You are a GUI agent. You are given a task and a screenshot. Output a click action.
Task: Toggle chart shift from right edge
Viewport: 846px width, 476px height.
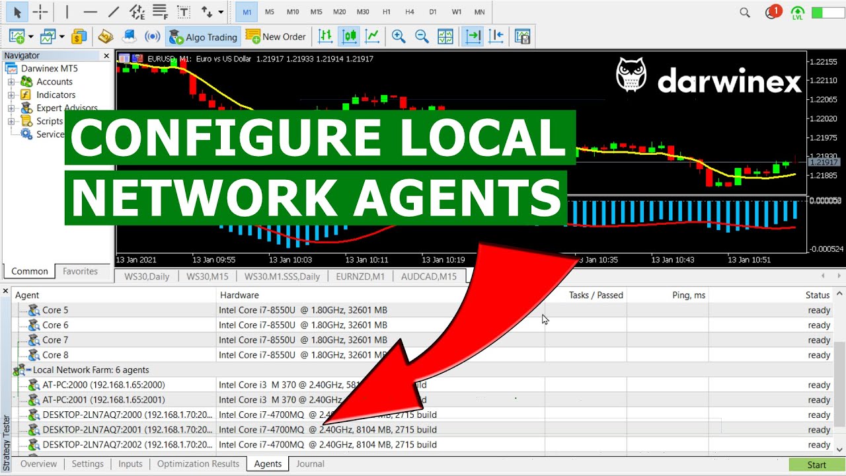coord(496,37)
